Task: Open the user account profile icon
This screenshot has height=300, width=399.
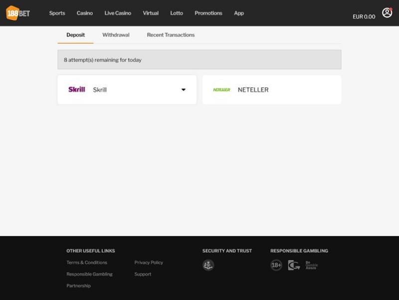Action: point(387,13)
